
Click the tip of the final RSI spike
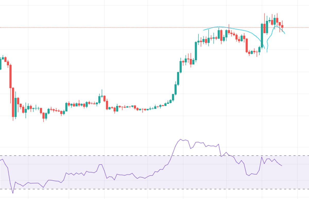(262, 157)
